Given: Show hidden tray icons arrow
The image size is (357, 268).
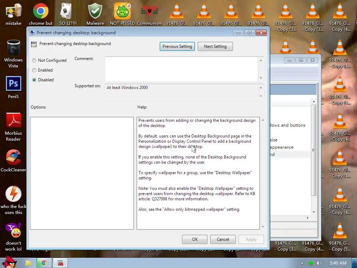Looking at the screenshot, I should click(302, 263).
